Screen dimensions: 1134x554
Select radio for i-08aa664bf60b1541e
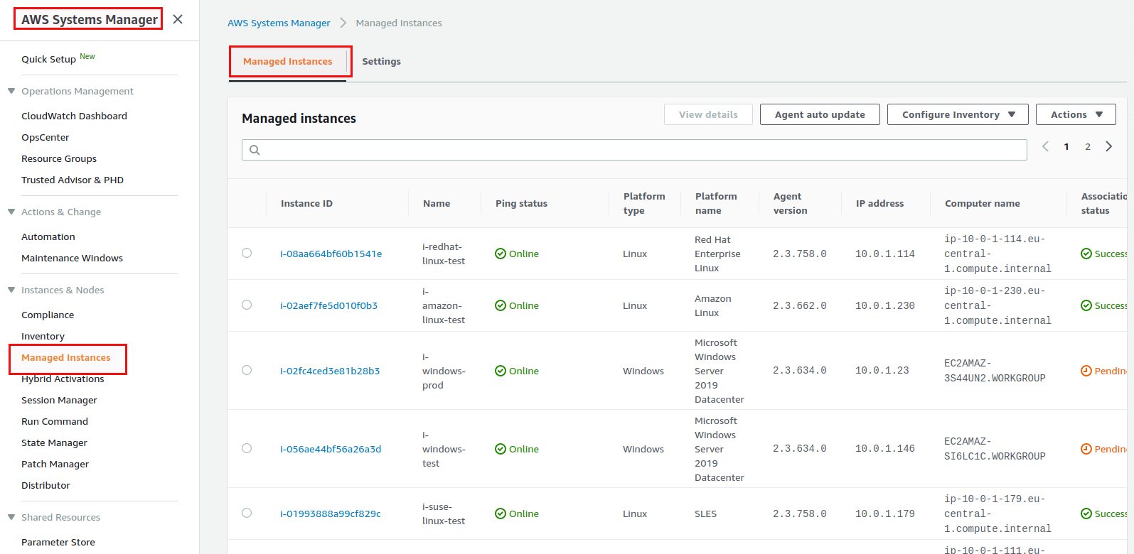pos(247,253)
